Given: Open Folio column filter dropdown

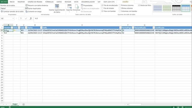Looking at the screenshot, I should (26, 28).
